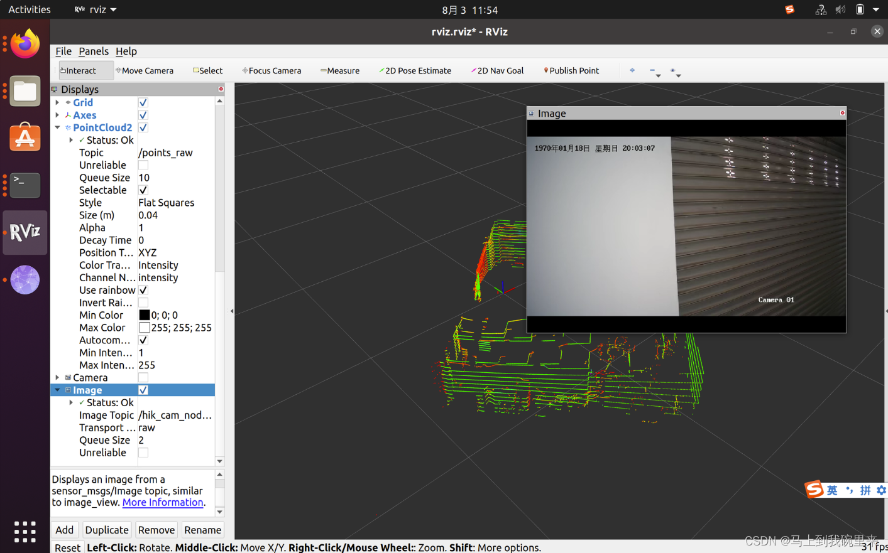The width and height of the screenshot is (888, 553).
Task: Open Firefox from the dock
Action: click(25, 44)
